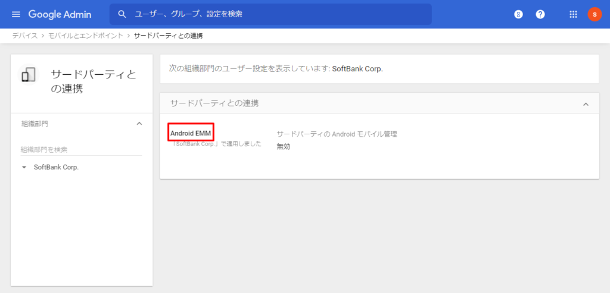Click the サードパーティとの連携 card header title

(x=214, y=103)
